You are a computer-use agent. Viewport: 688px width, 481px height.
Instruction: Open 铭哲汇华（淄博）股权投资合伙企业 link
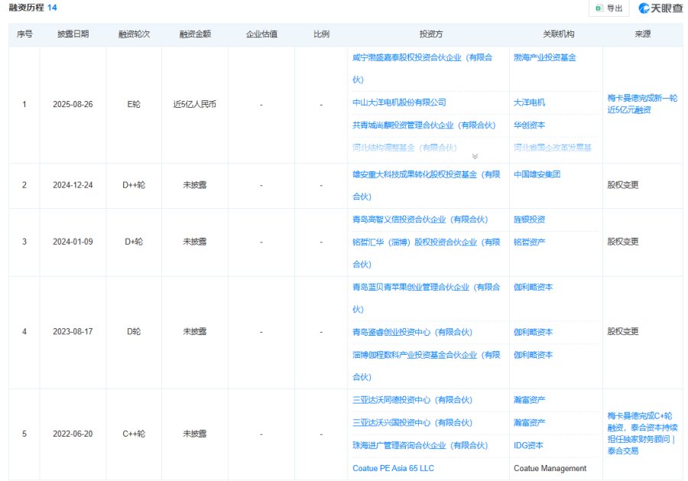point(426,253)
